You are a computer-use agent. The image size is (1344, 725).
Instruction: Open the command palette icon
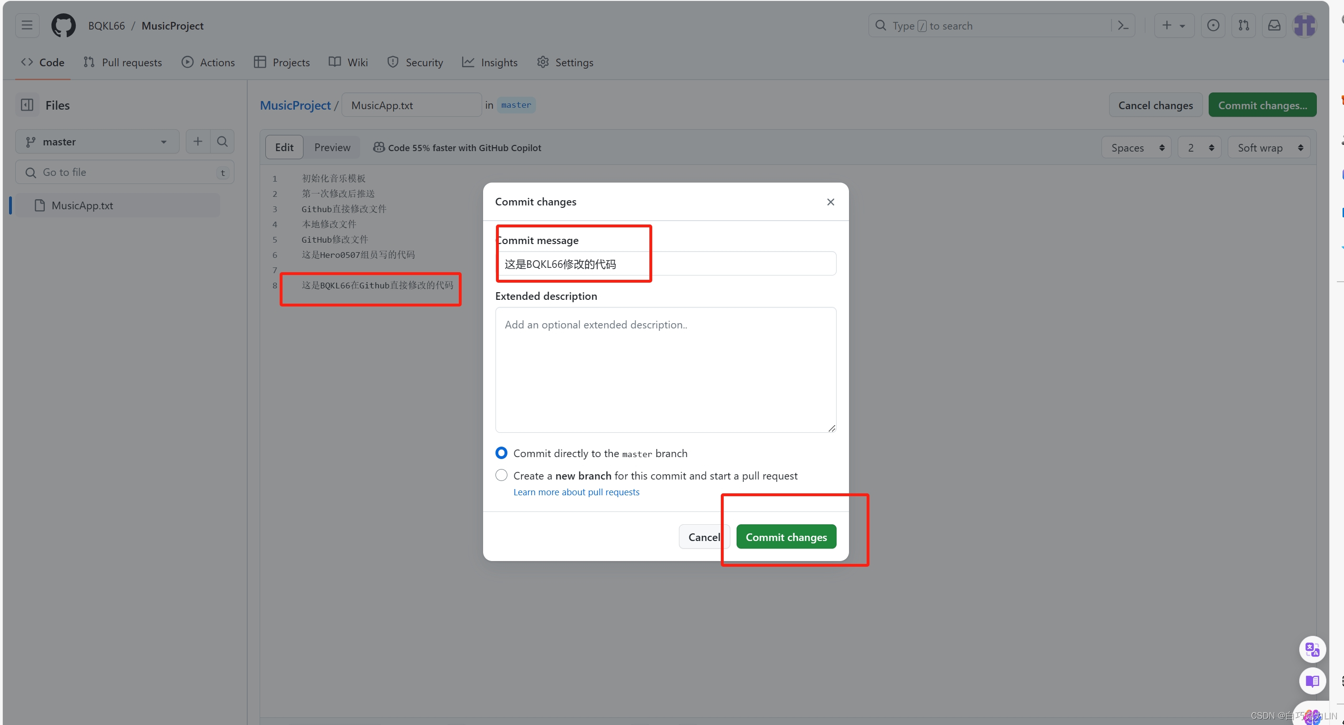(x=1123, y=25)
